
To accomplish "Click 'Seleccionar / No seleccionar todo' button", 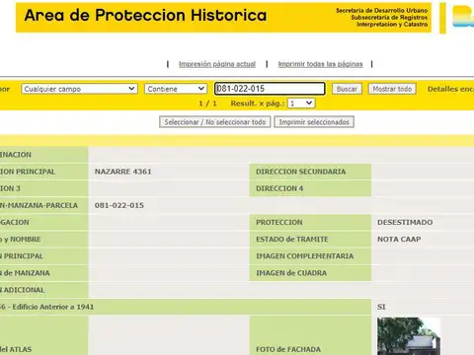I will click(x=215, y=122).
